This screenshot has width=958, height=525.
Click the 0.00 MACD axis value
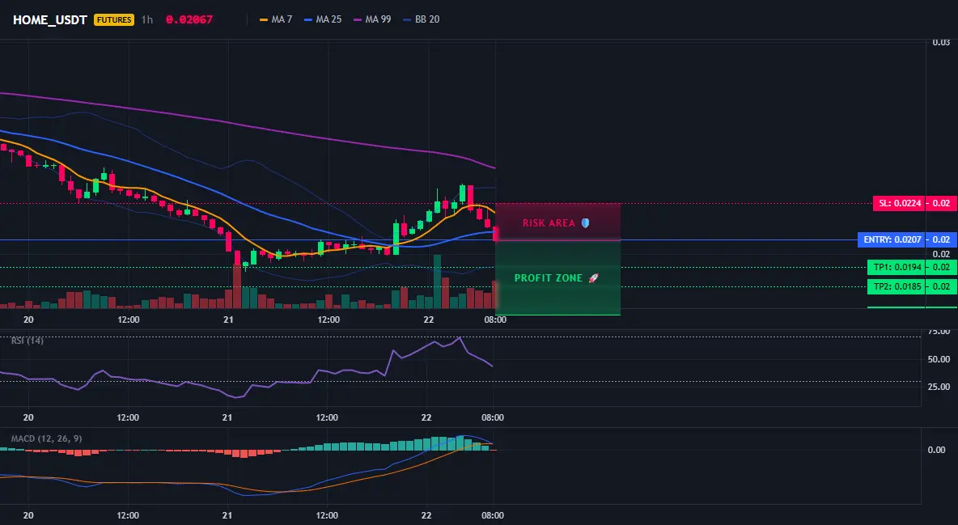(937, 450)
